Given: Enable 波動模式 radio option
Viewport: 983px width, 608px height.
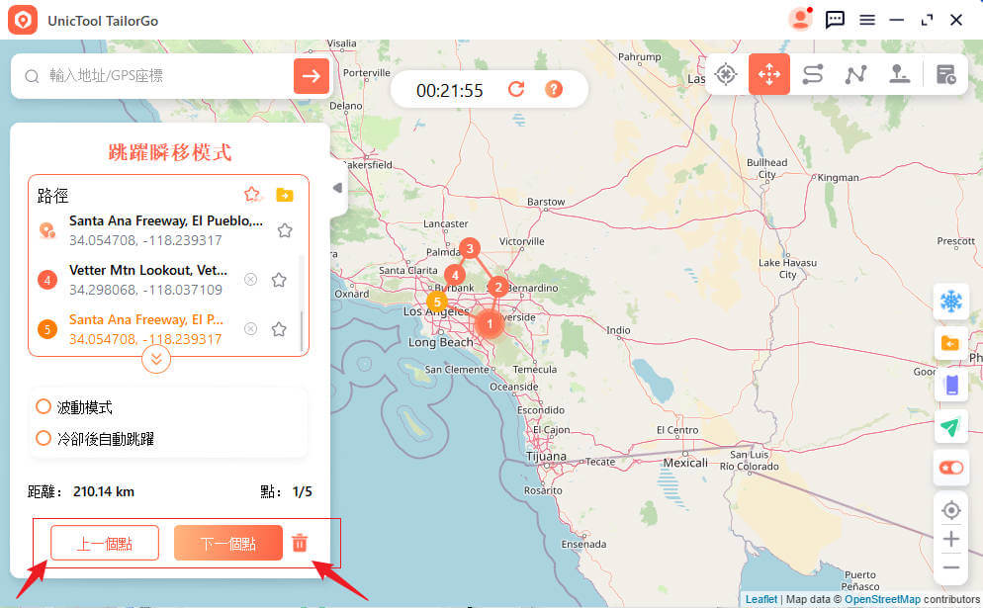Looking at the screenshot, I should [x=44, y=406].
